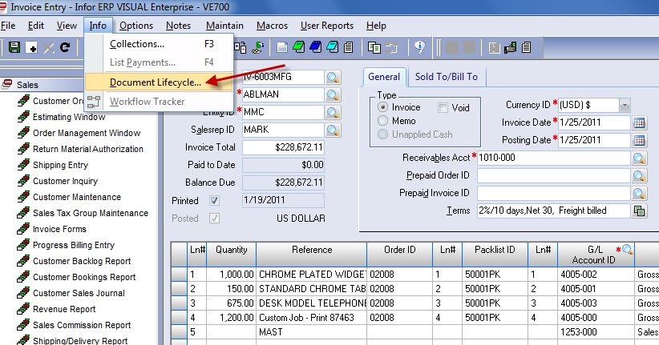Open Shipping Entry in sidebar
659x345 pixels.
coord(60,165)
